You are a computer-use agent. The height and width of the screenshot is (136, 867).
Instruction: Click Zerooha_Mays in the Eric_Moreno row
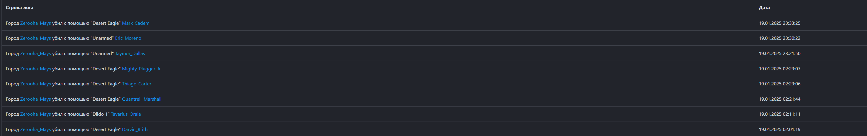(x=35, y=38)
